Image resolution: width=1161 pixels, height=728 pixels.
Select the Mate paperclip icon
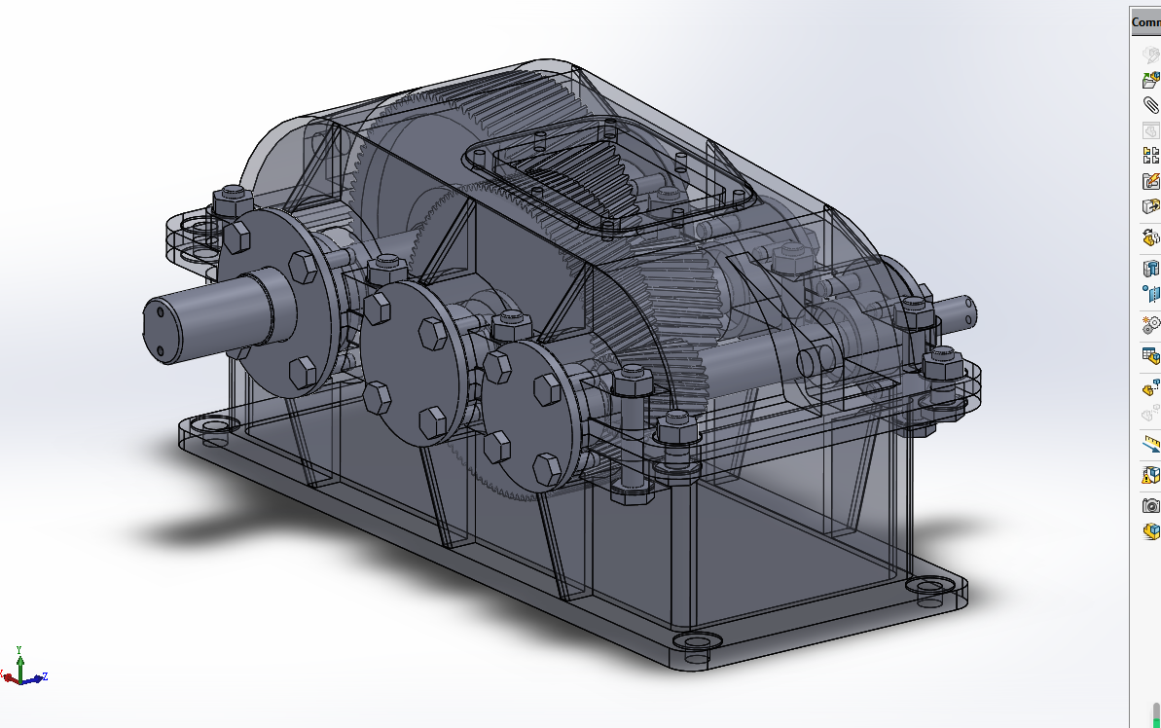(x=1150, y=105)
